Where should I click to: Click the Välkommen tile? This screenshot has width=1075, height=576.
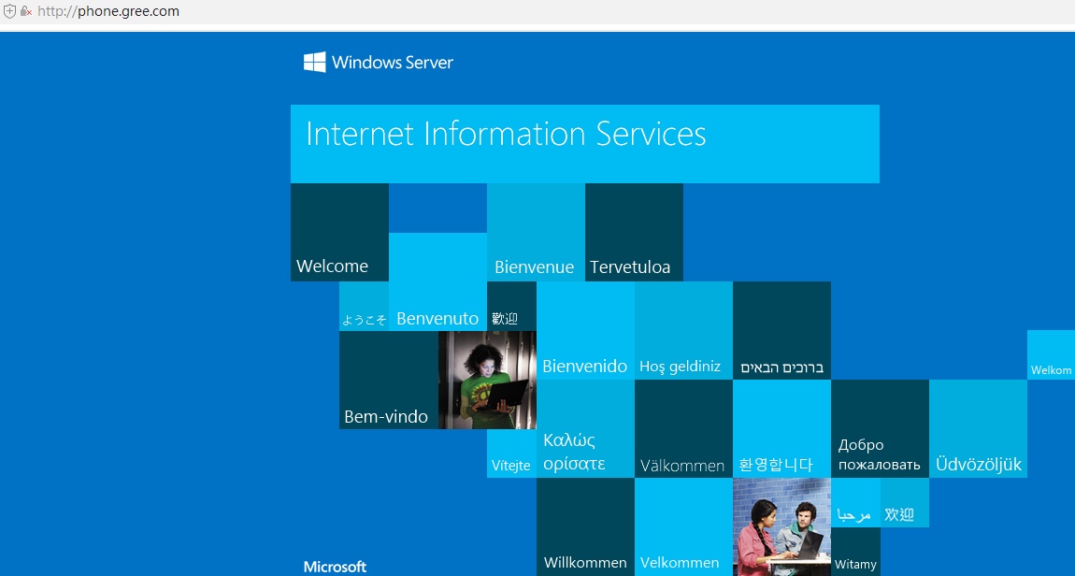(683, 428)
